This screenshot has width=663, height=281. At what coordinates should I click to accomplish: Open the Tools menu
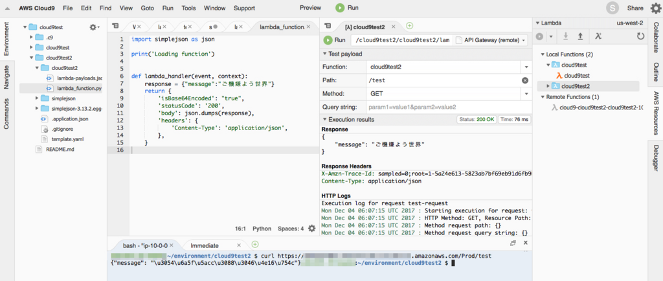pyautogui.click(x=188, y=8)
